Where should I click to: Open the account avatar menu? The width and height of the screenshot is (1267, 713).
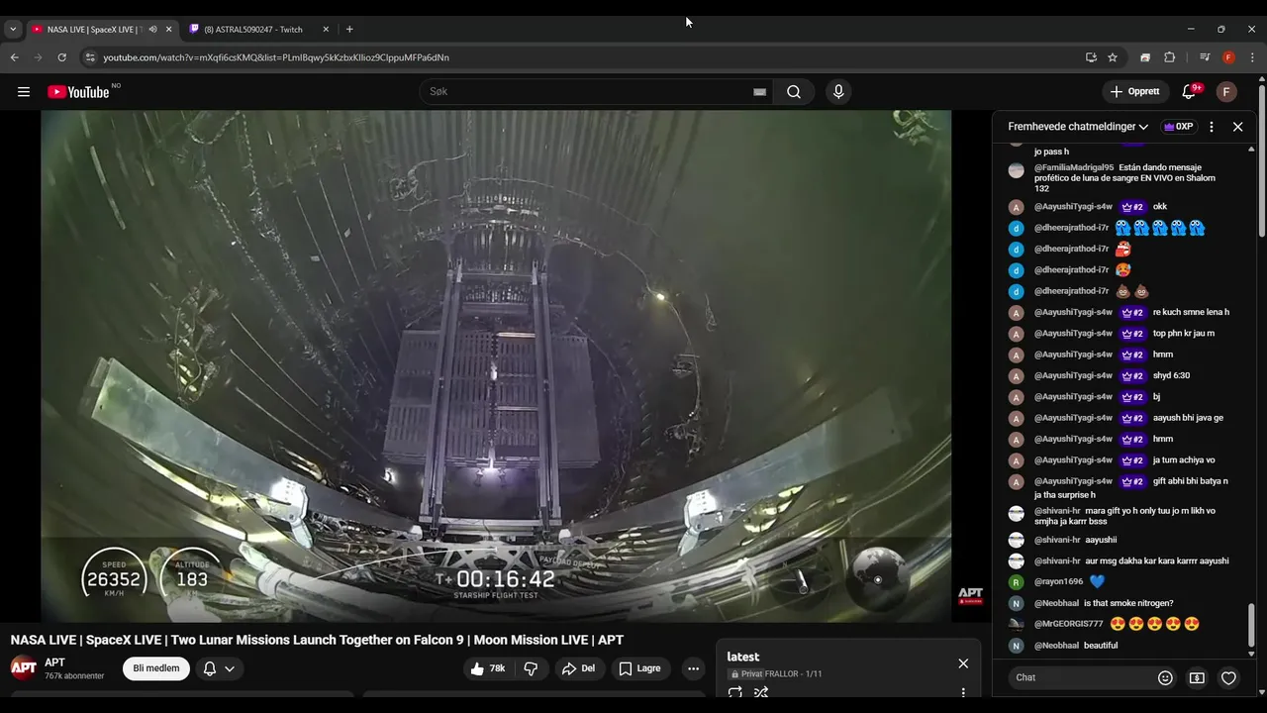point(1226,92)
